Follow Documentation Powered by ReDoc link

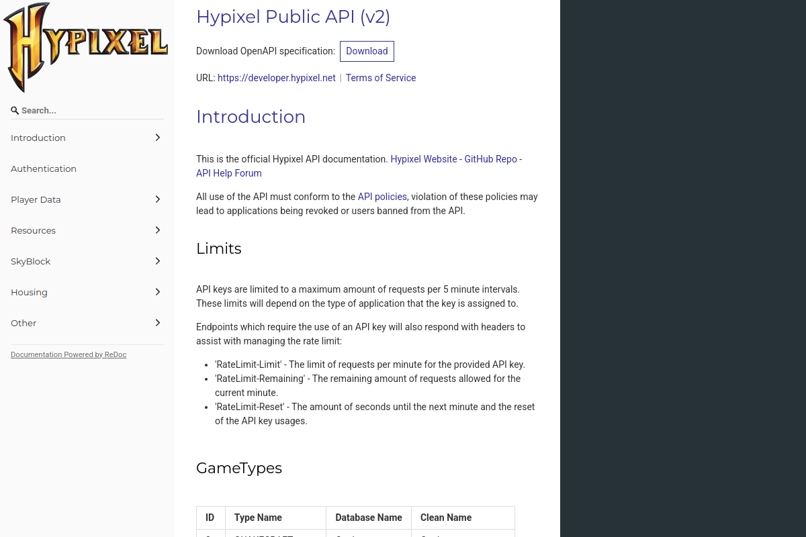point(69,354)
